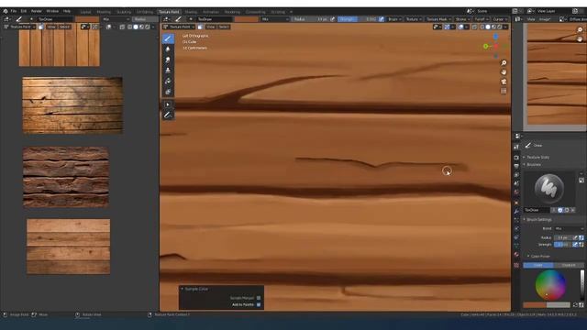Pick a hue on the color wheel

(550, 285)
